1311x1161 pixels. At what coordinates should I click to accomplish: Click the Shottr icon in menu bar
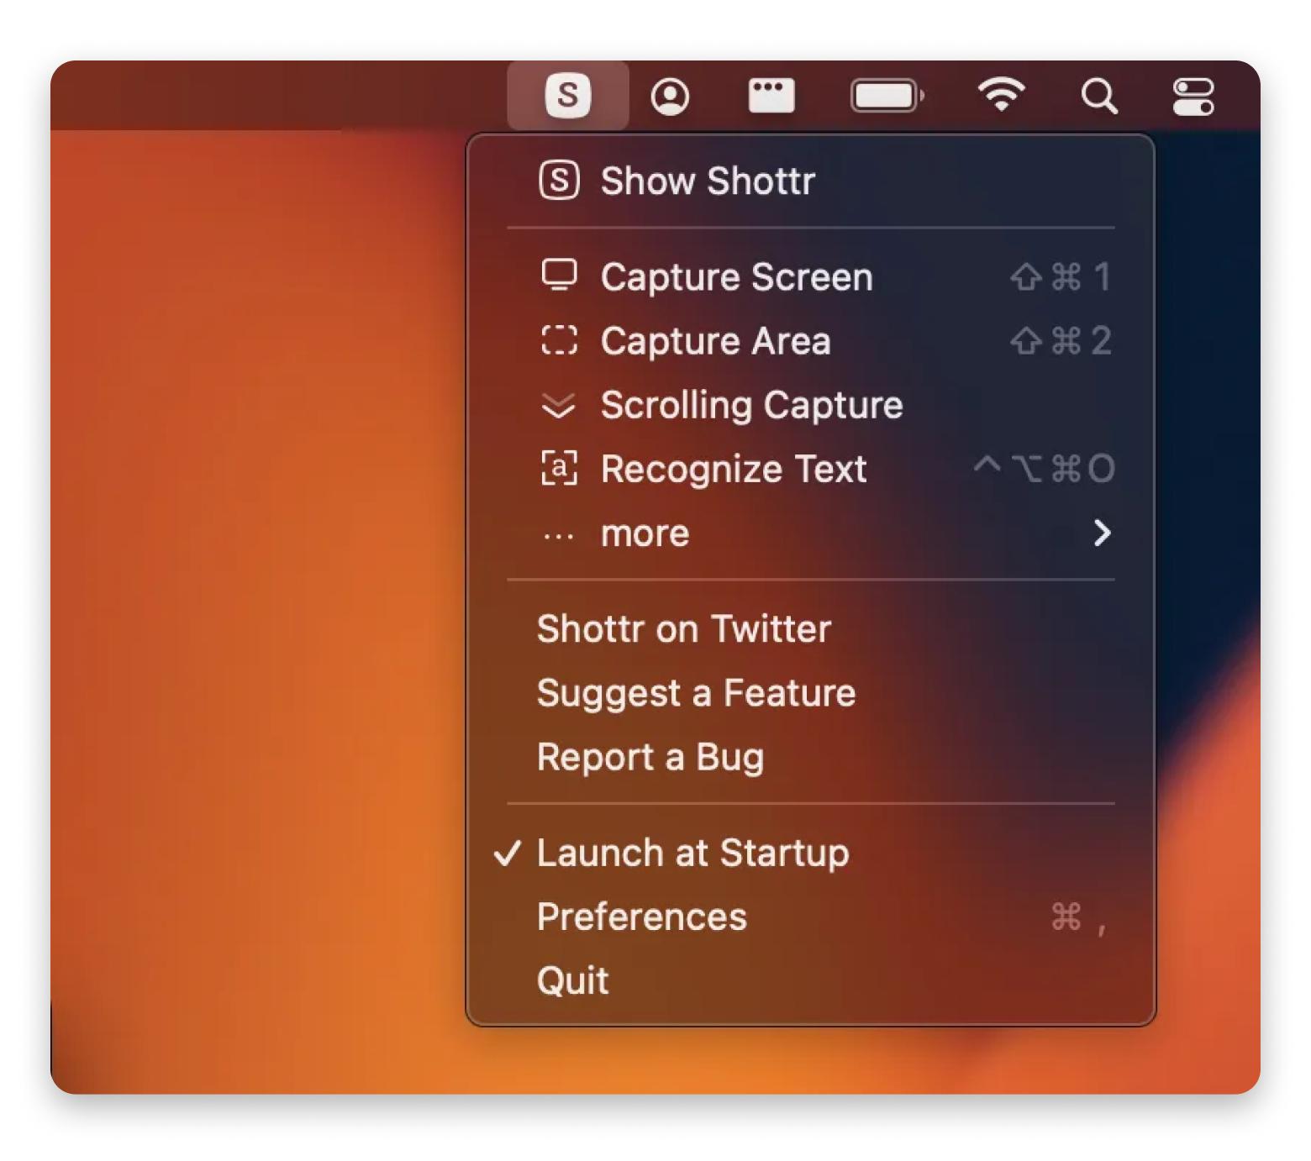(x=568, y=95)
